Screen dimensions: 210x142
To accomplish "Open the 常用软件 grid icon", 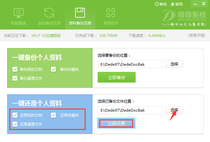I will coord(110,13).
